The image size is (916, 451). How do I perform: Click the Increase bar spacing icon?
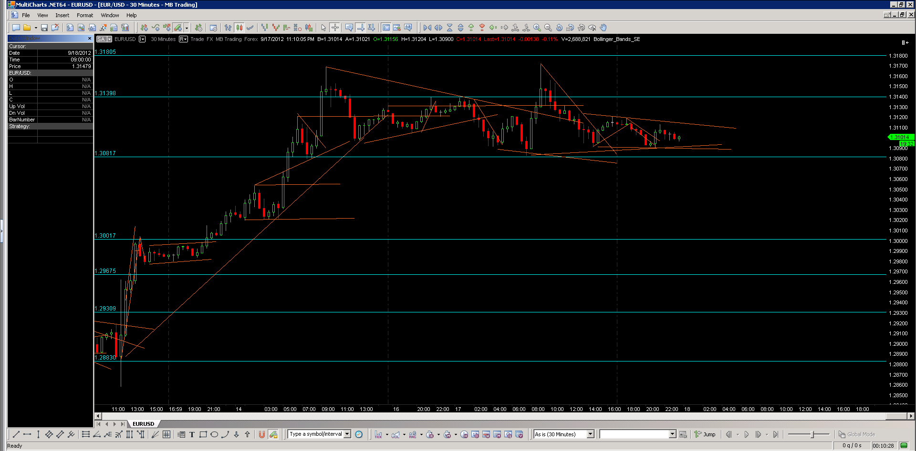click(x=438, y=28)
